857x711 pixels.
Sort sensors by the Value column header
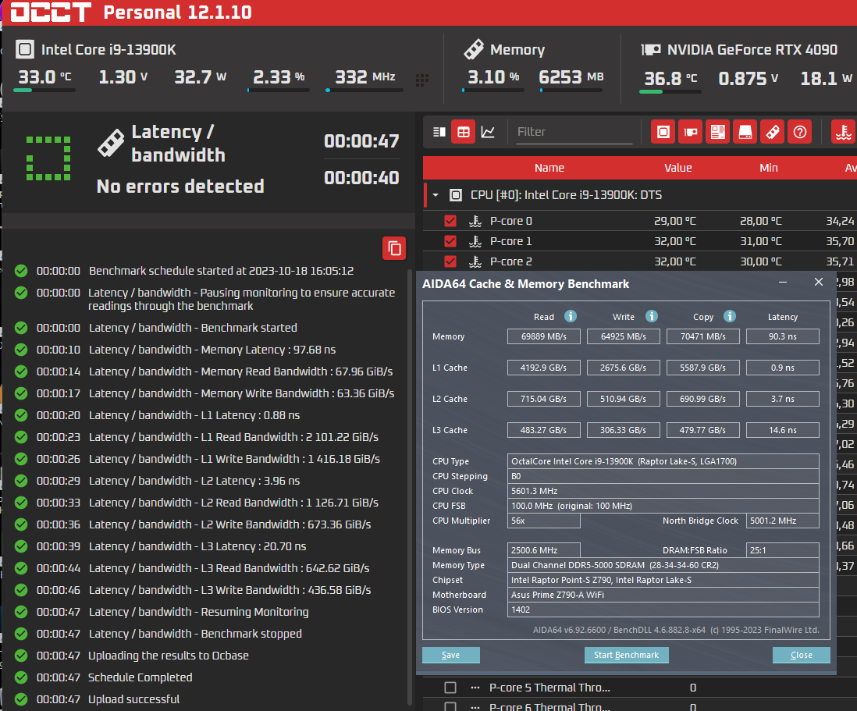click(677, 168)
